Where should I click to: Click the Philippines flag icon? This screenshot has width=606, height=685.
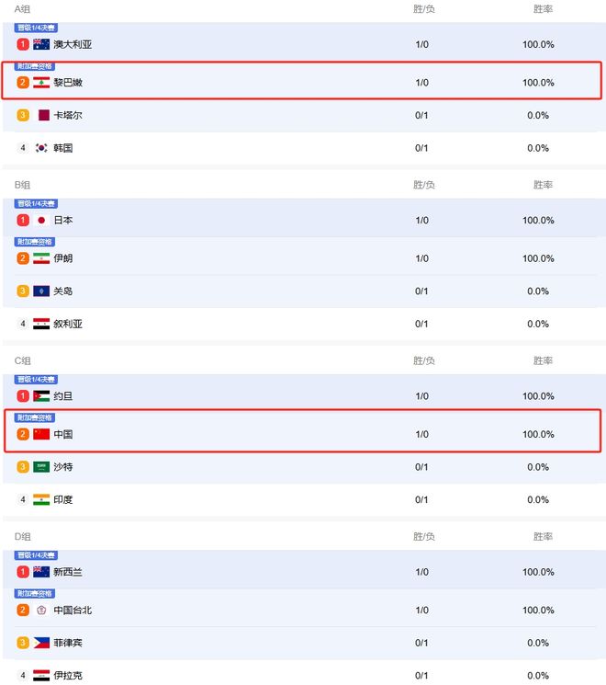(x=41, y=643)
